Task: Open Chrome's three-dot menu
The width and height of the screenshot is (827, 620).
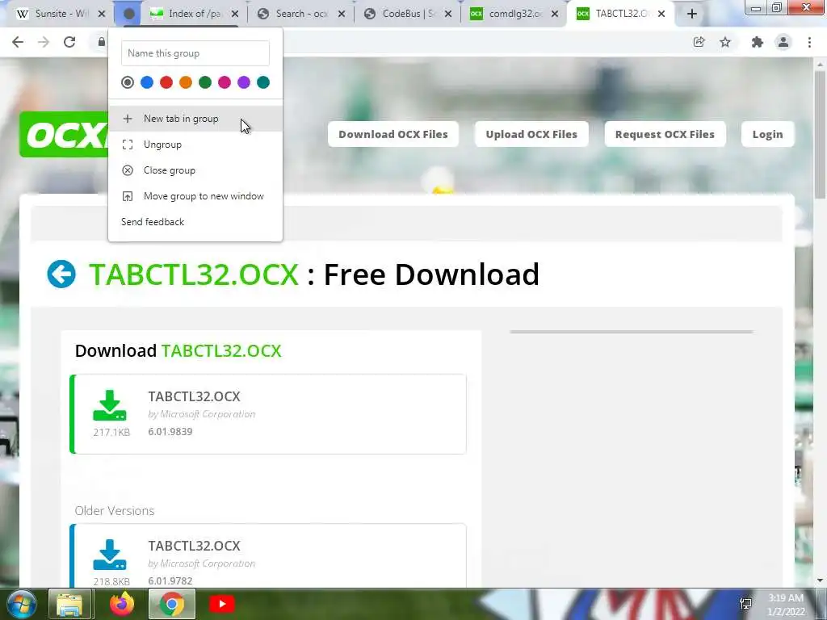Action: pyautogui.click(x=809, y=42)
